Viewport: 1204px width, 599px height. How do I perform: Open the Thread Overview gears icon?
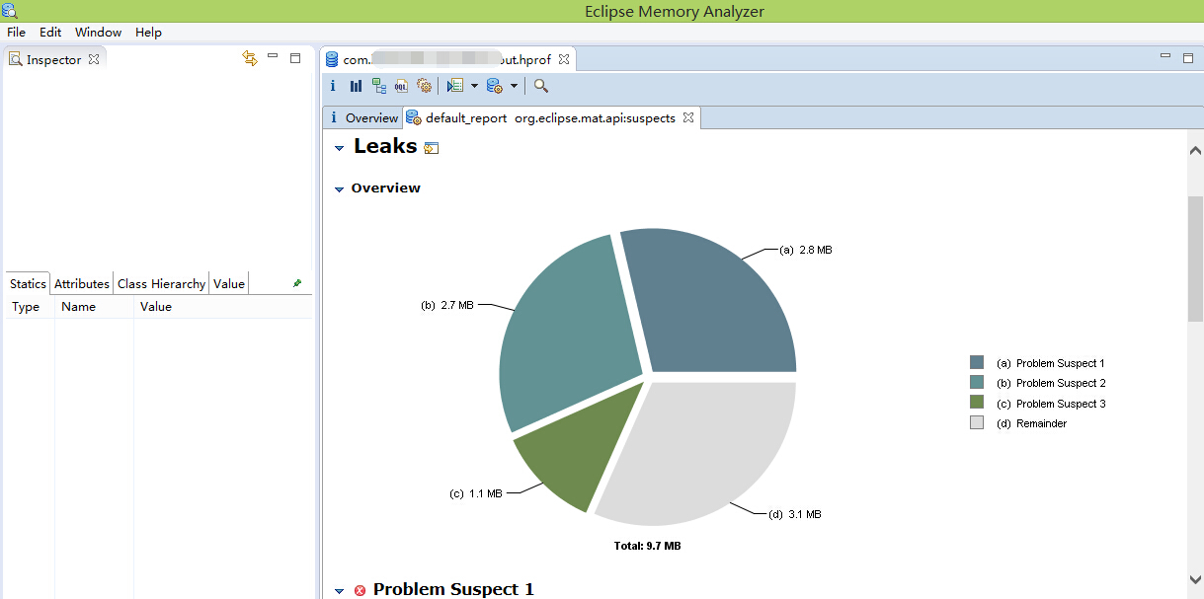(425, 86)
